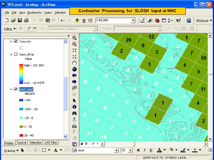This screenshot has width=214, height=160.
Task: Close the table of contents panel
Action: coord(68,36)
